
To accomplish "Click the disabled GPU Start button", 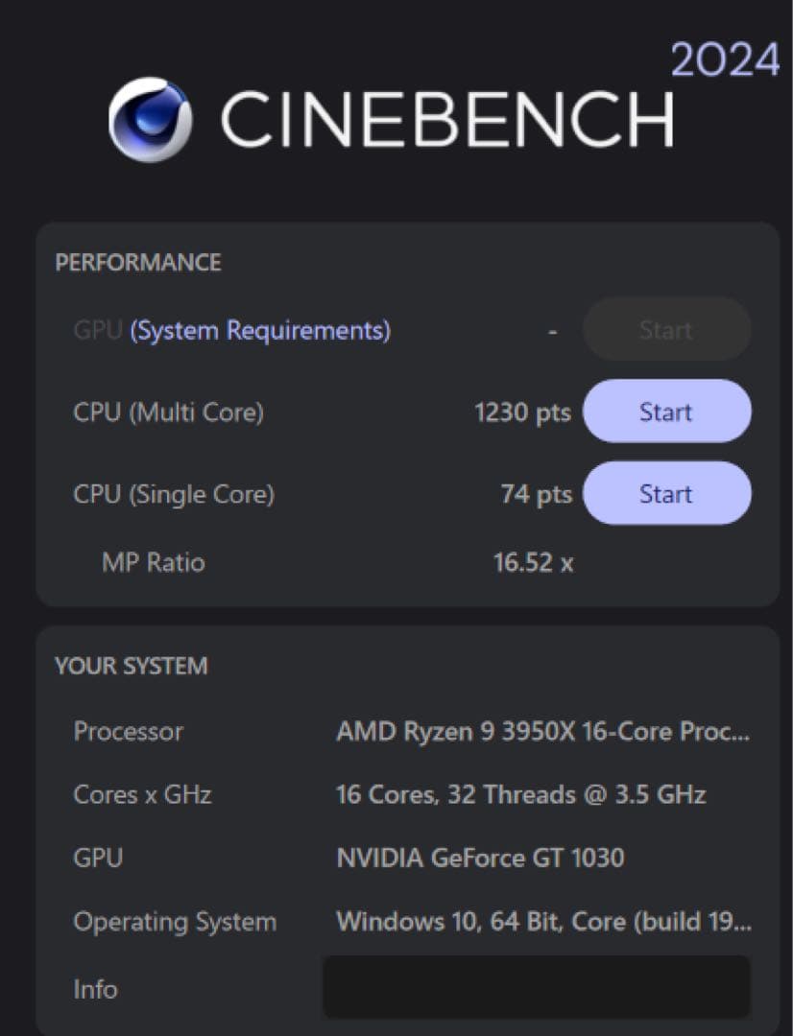I will pos(666,329).
